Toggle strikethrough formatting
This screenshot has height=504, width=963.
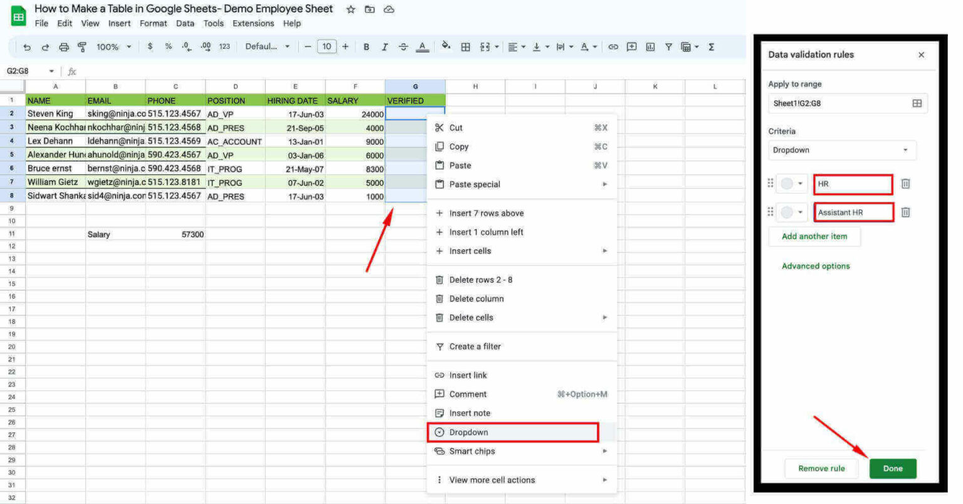pos(404,46)
